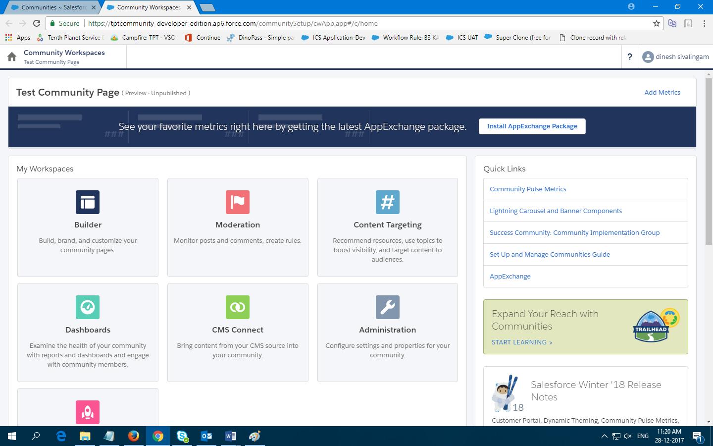Open taskbar search magnifier
713x446 pixels.
tap(36, 436)
